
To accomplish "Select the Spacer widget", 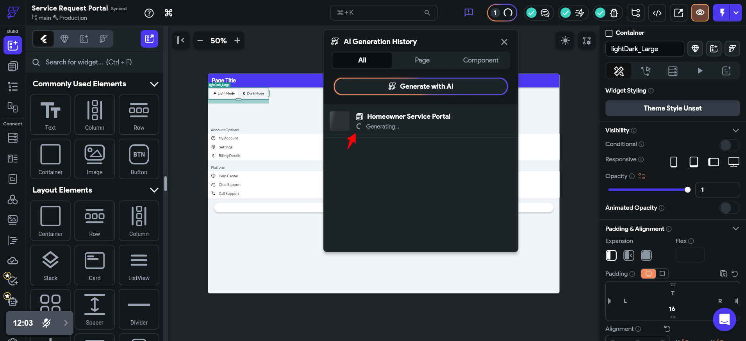I will (x=95, y=310).
